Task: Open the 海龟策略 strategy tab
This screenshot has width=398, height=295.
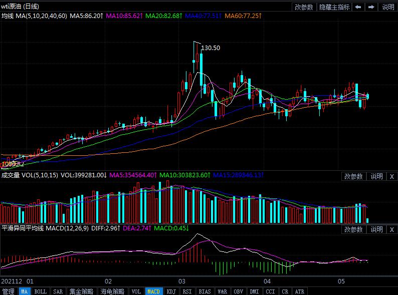Action: click(x=112, y=291)
